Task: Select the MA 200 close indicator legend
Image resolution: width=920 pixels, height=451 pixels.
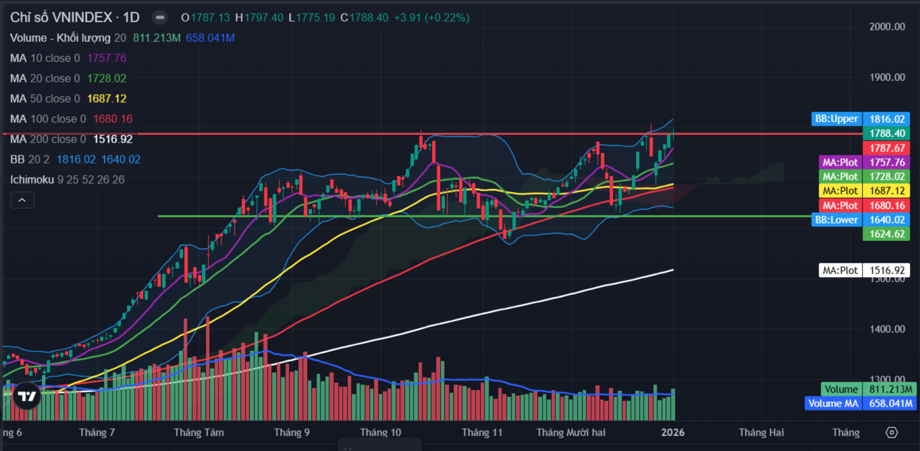Action: tap(47, 139)
